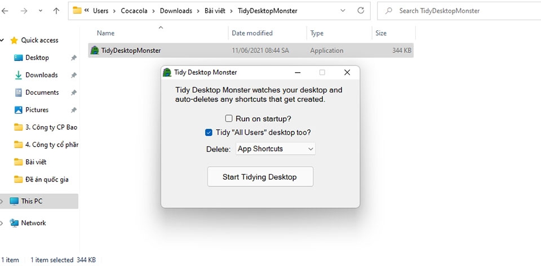Select Network in the sidebar
Image resolution: width=541 pixels, height=266 pixels.
click(33, 223)
